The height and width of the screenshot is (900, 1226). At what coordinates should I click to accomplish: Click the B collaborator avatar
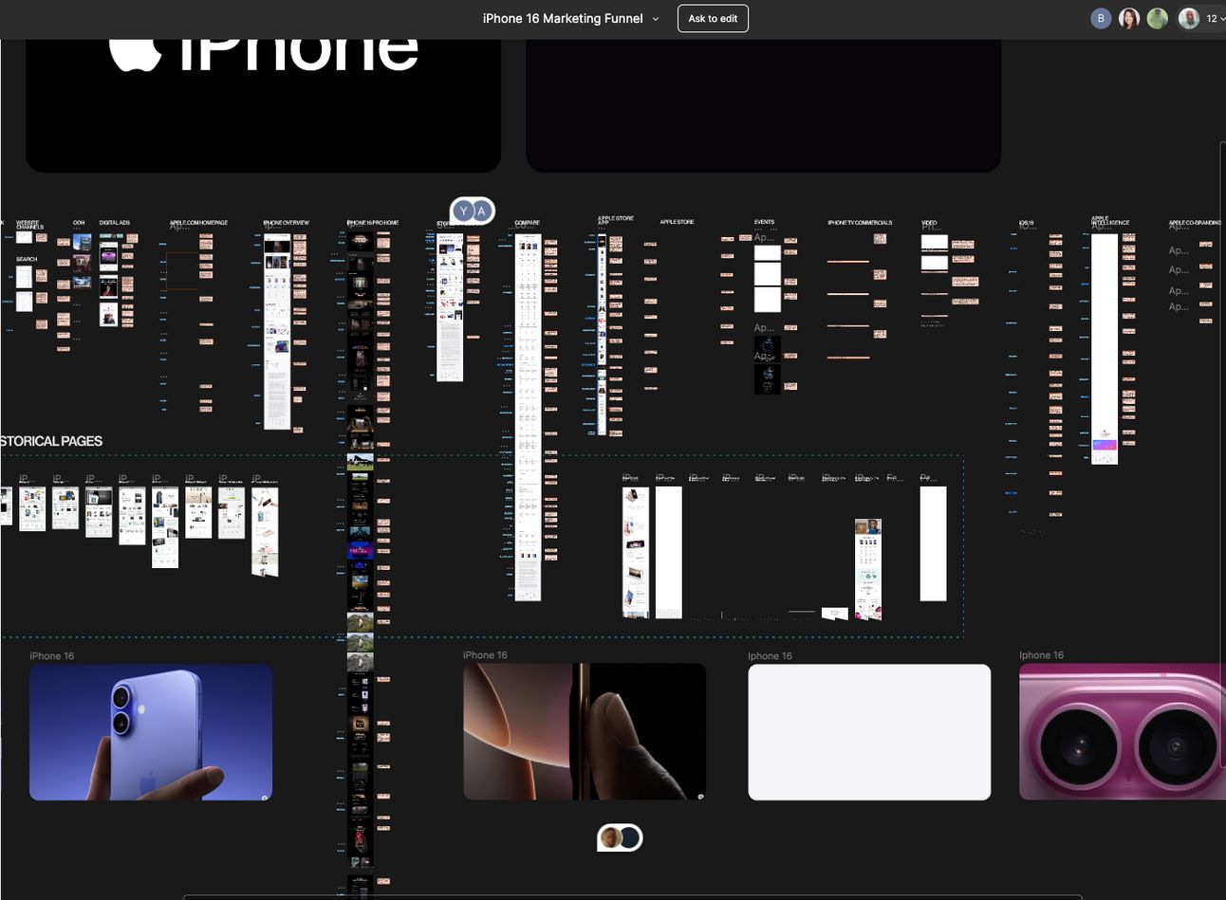point(1101,18)
